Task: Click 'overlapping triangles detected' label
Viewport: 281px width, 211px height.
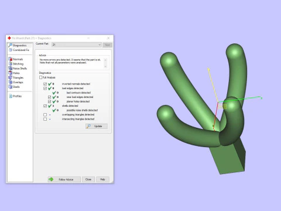Action: point(78,115)
